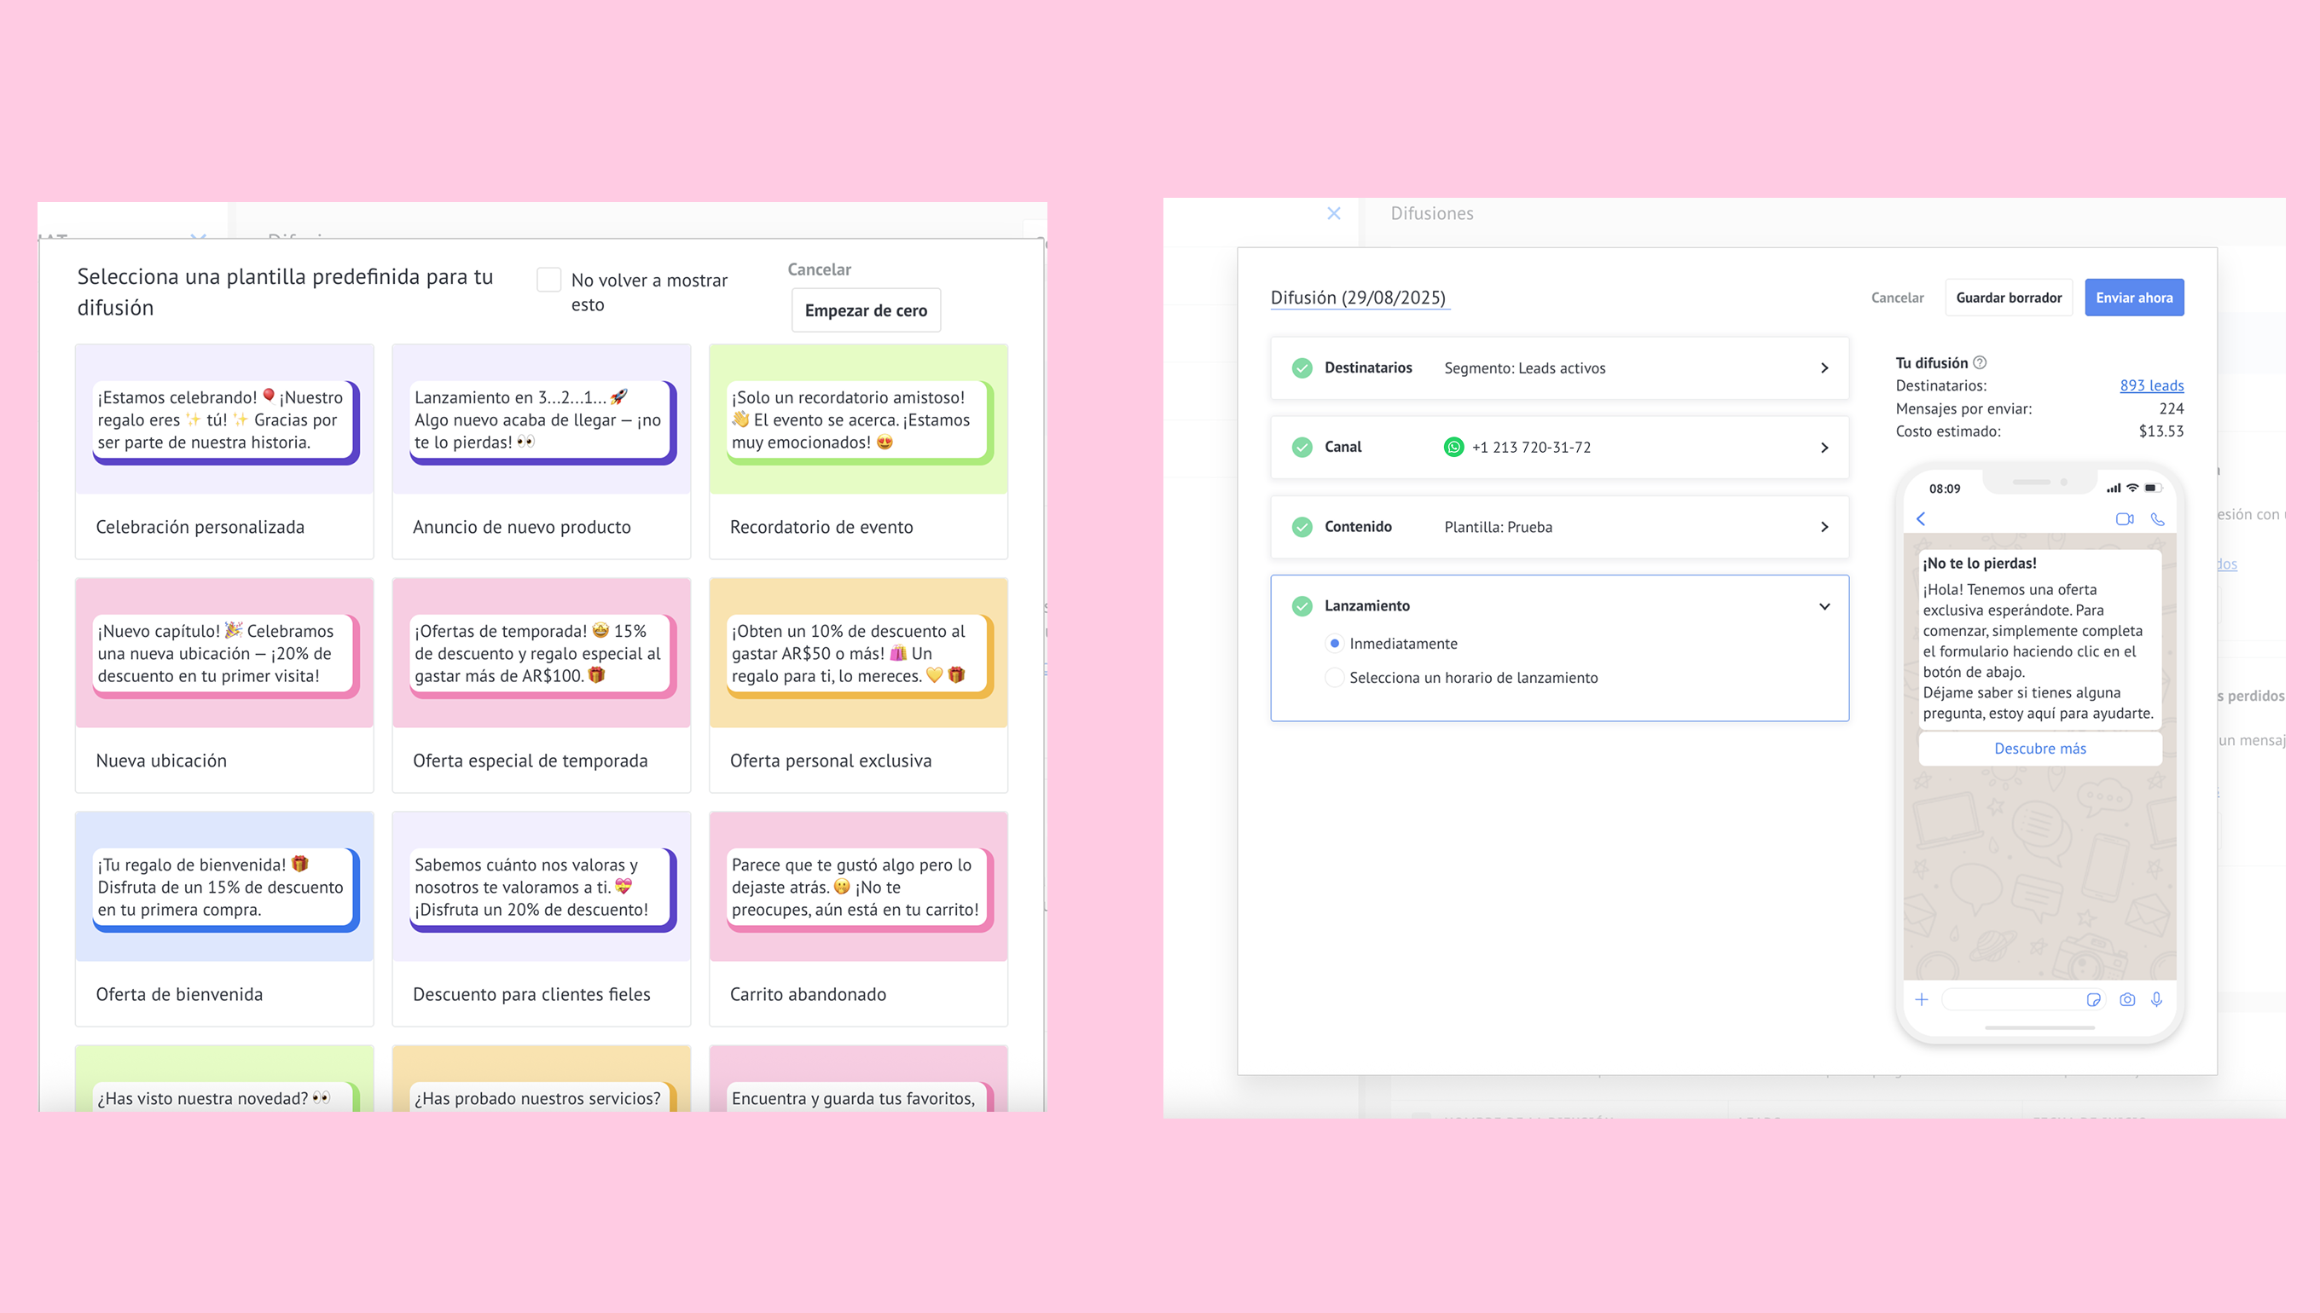
Task: Select Selecciona un horario de lanzamiento option
Action: (1334, 677)
